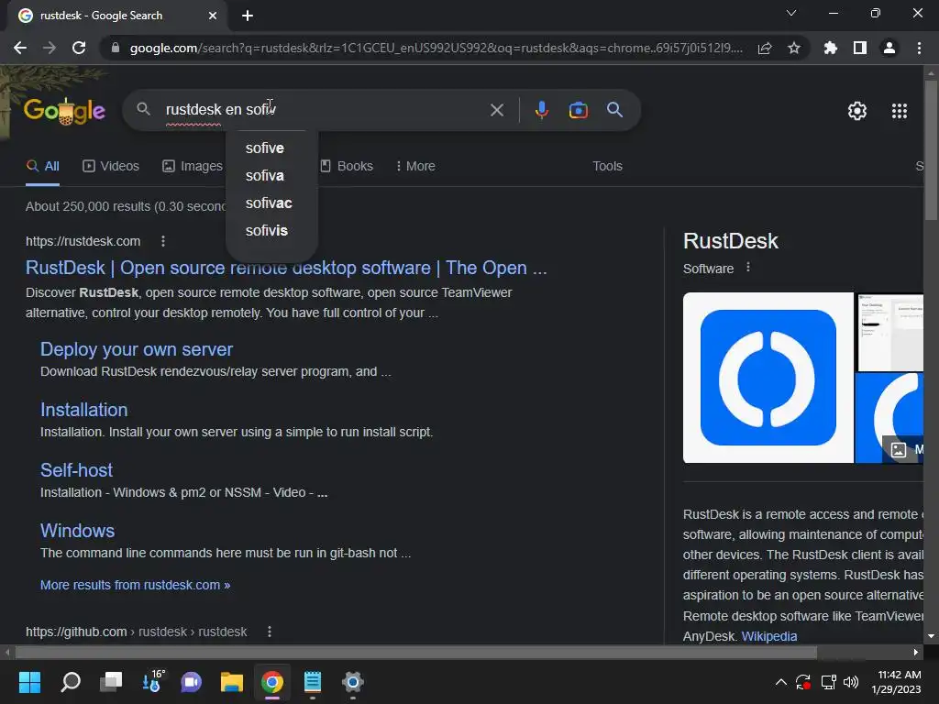This screenshot has width=939, height=704.
Task: Open options for github.com result
Action: pyautogui.click(x=270, y=632)
